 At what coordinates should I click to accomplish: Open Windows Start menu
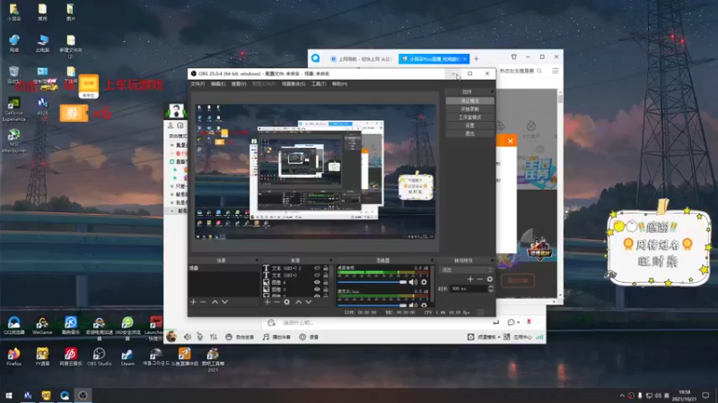(x=9, y=395)
